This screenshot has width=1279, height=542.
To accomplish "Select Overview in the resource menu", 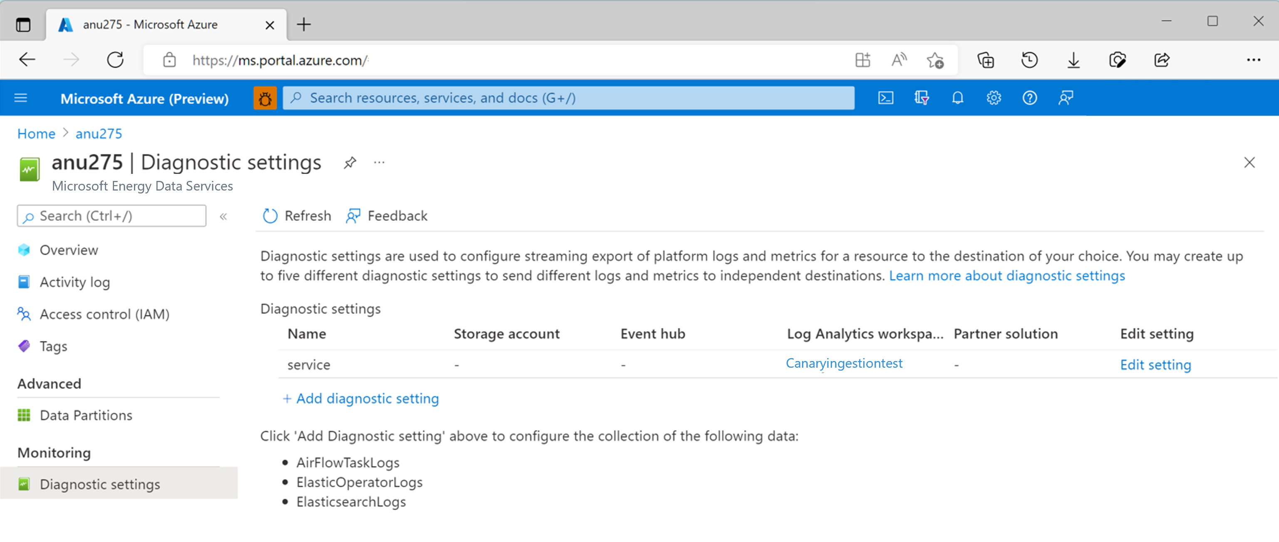I will pos(69,250).
